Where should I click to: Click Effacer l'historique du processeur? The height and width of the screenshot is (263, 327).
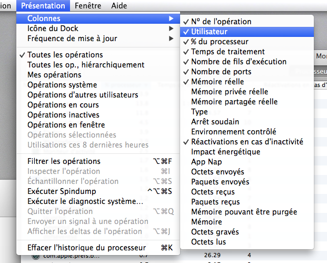click(86, 248)
